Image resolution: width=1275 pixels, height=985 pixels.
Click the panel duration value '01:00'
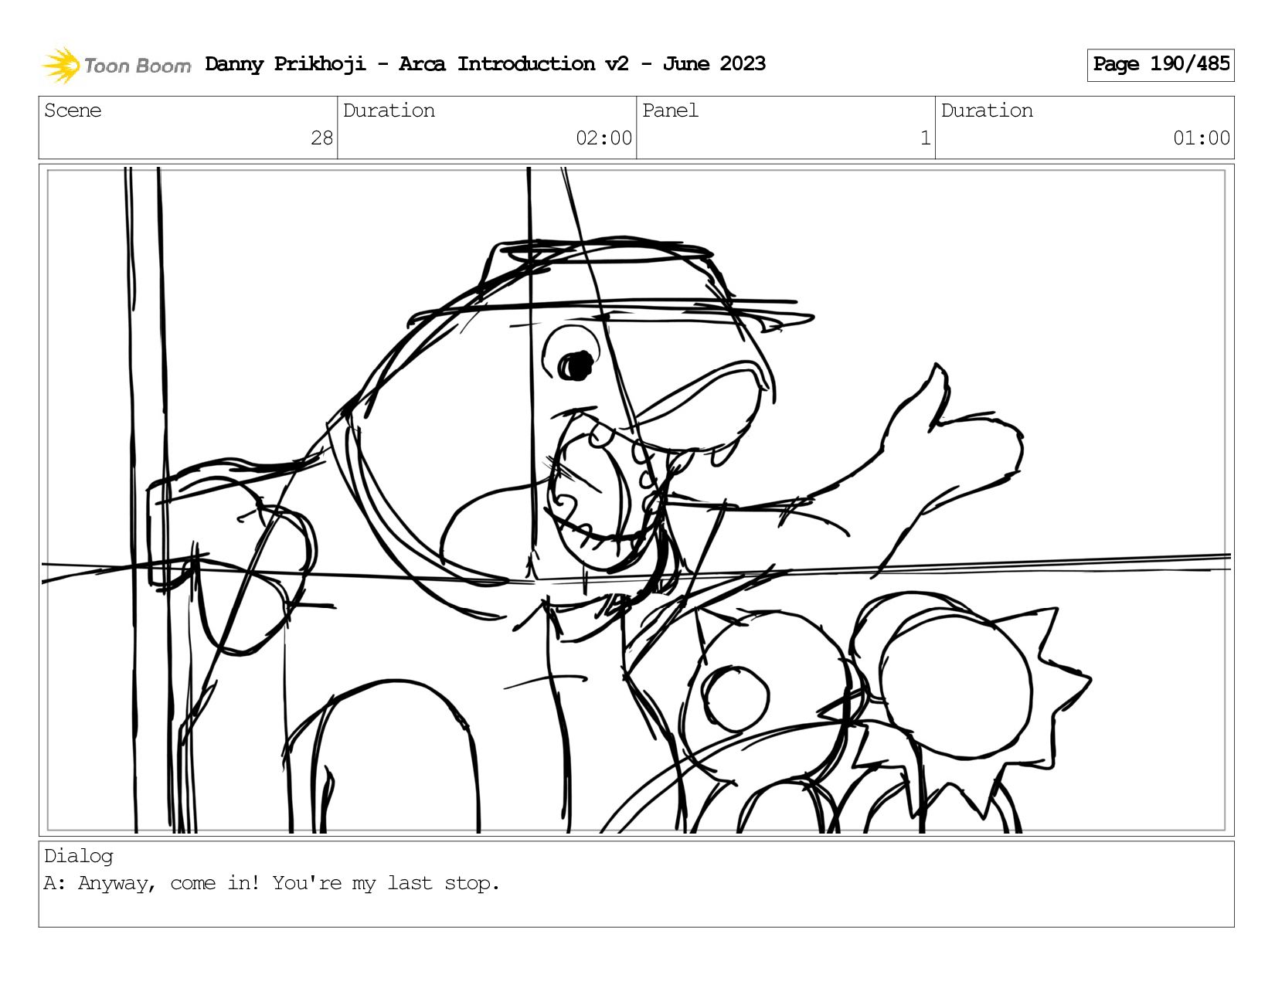1201,138
